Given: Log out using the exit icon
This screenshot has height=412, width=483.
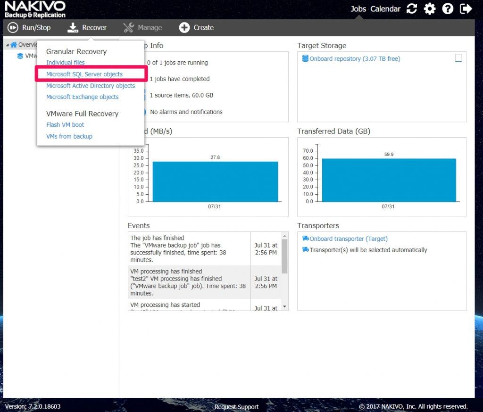Looking at the screenshot, I should pyautogui.click(x=466, y=8).
